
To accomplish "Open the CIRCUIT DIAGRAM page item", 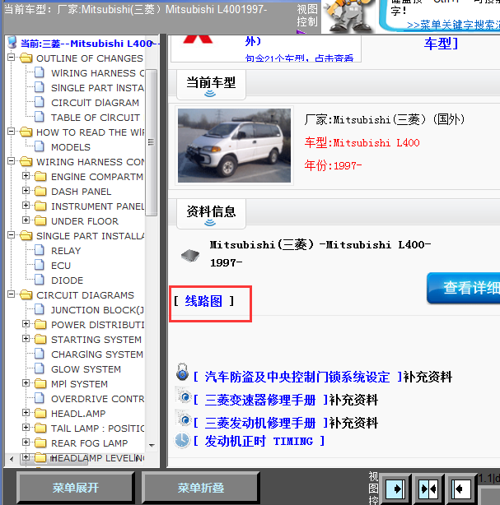I will point(96,103).
